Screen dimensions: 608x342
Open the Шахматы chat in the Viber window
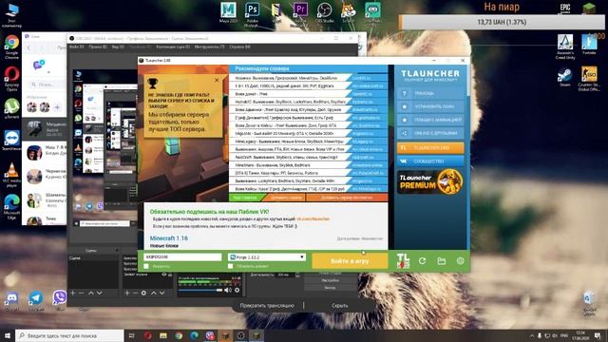point(44,200)
